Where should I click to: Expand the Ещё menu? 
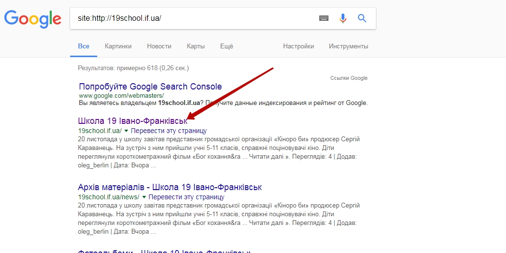pos(226,46)
